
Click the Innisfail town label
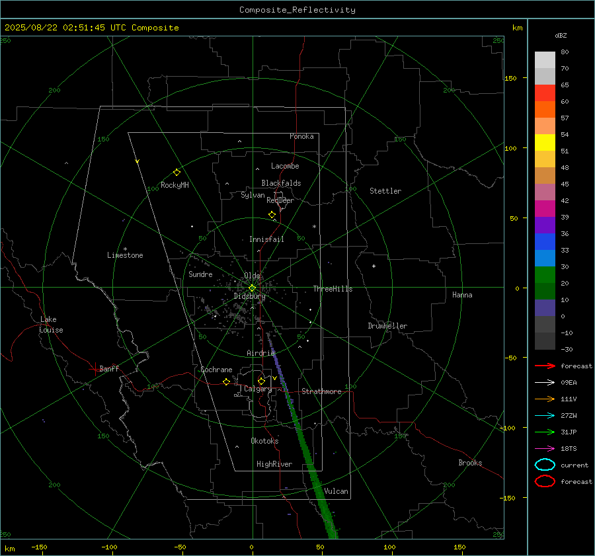[x=266, y=239]
